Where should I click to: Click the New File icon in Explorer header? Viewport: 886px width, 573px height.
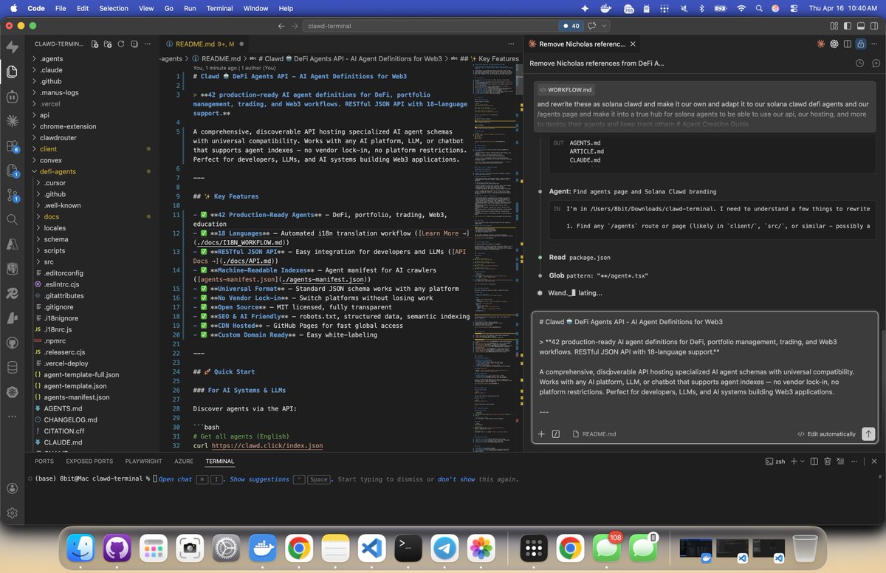95,44
